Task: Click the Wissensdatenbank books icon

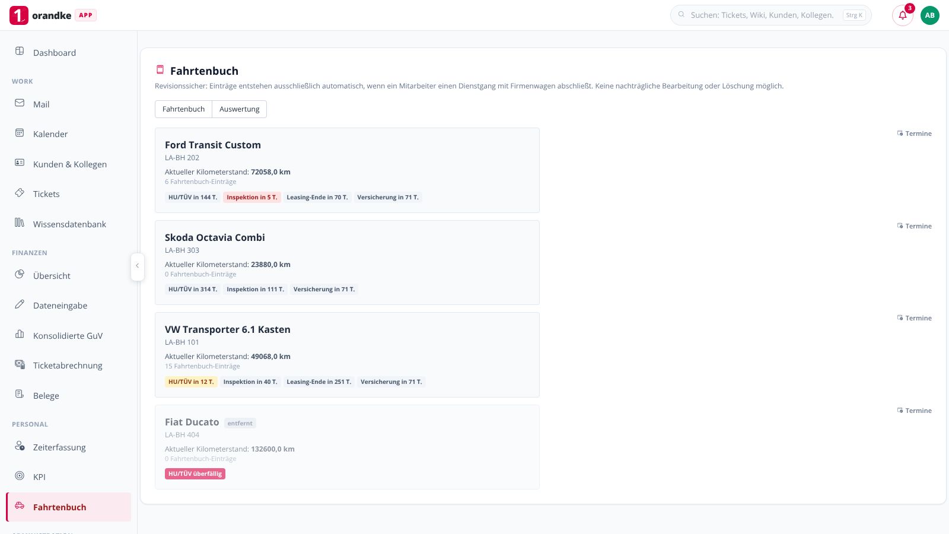Action: (20, 223)
